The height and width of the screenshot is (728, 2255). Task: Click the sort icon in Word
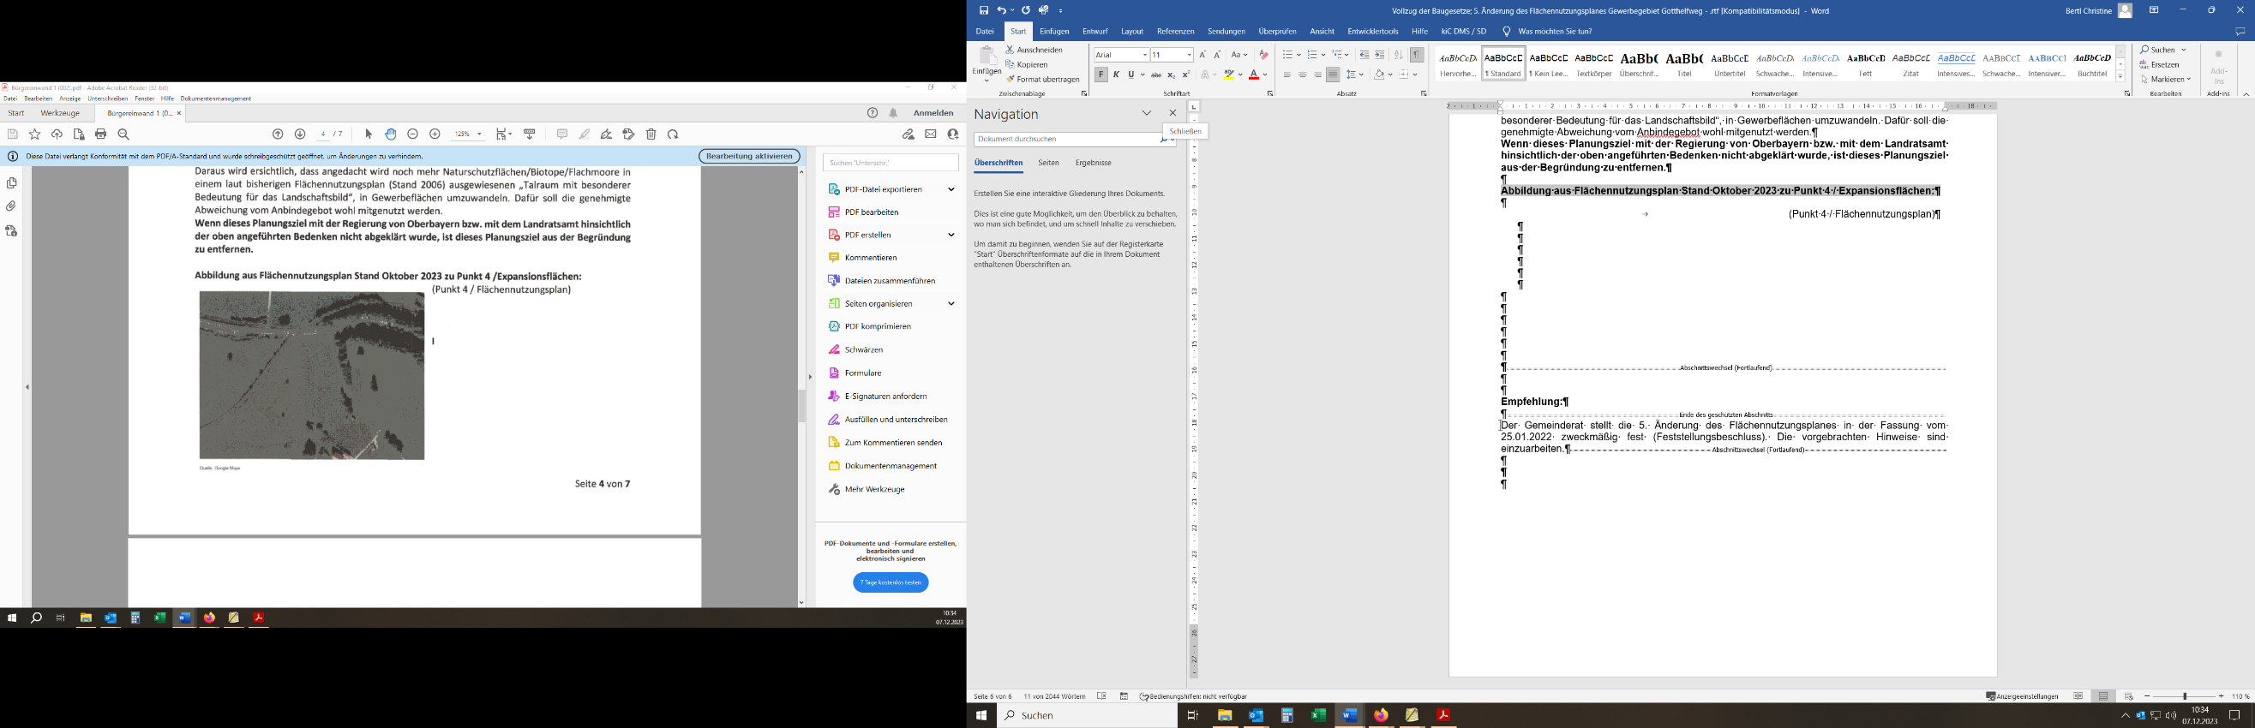(x=1398, y=55)
